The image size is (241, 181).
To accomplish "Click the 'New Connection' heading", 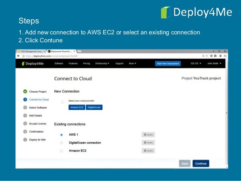I will (67, 91).
